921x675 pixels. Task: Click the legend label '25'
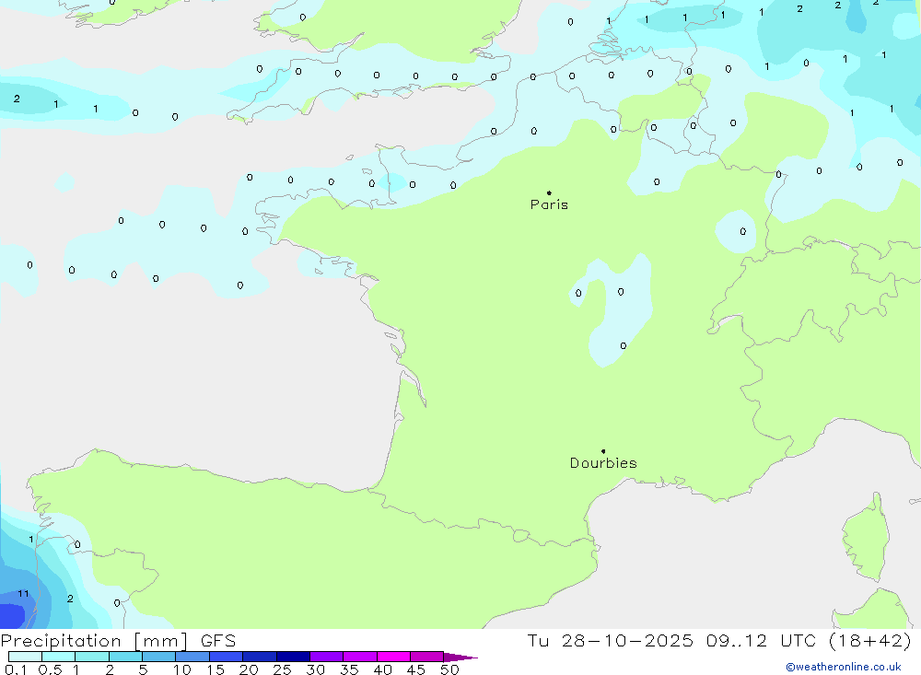click(283, 669)
